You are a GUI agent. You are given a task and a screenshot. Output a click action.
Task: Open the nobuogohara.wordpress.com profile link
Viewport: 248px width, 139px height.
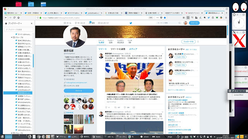click(x=77, y=83)
